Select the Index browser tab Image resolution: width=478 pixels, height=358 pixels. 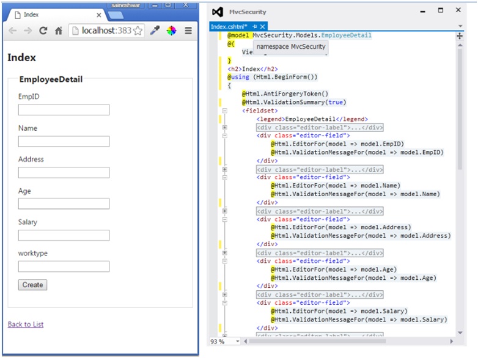coord(56,15)
